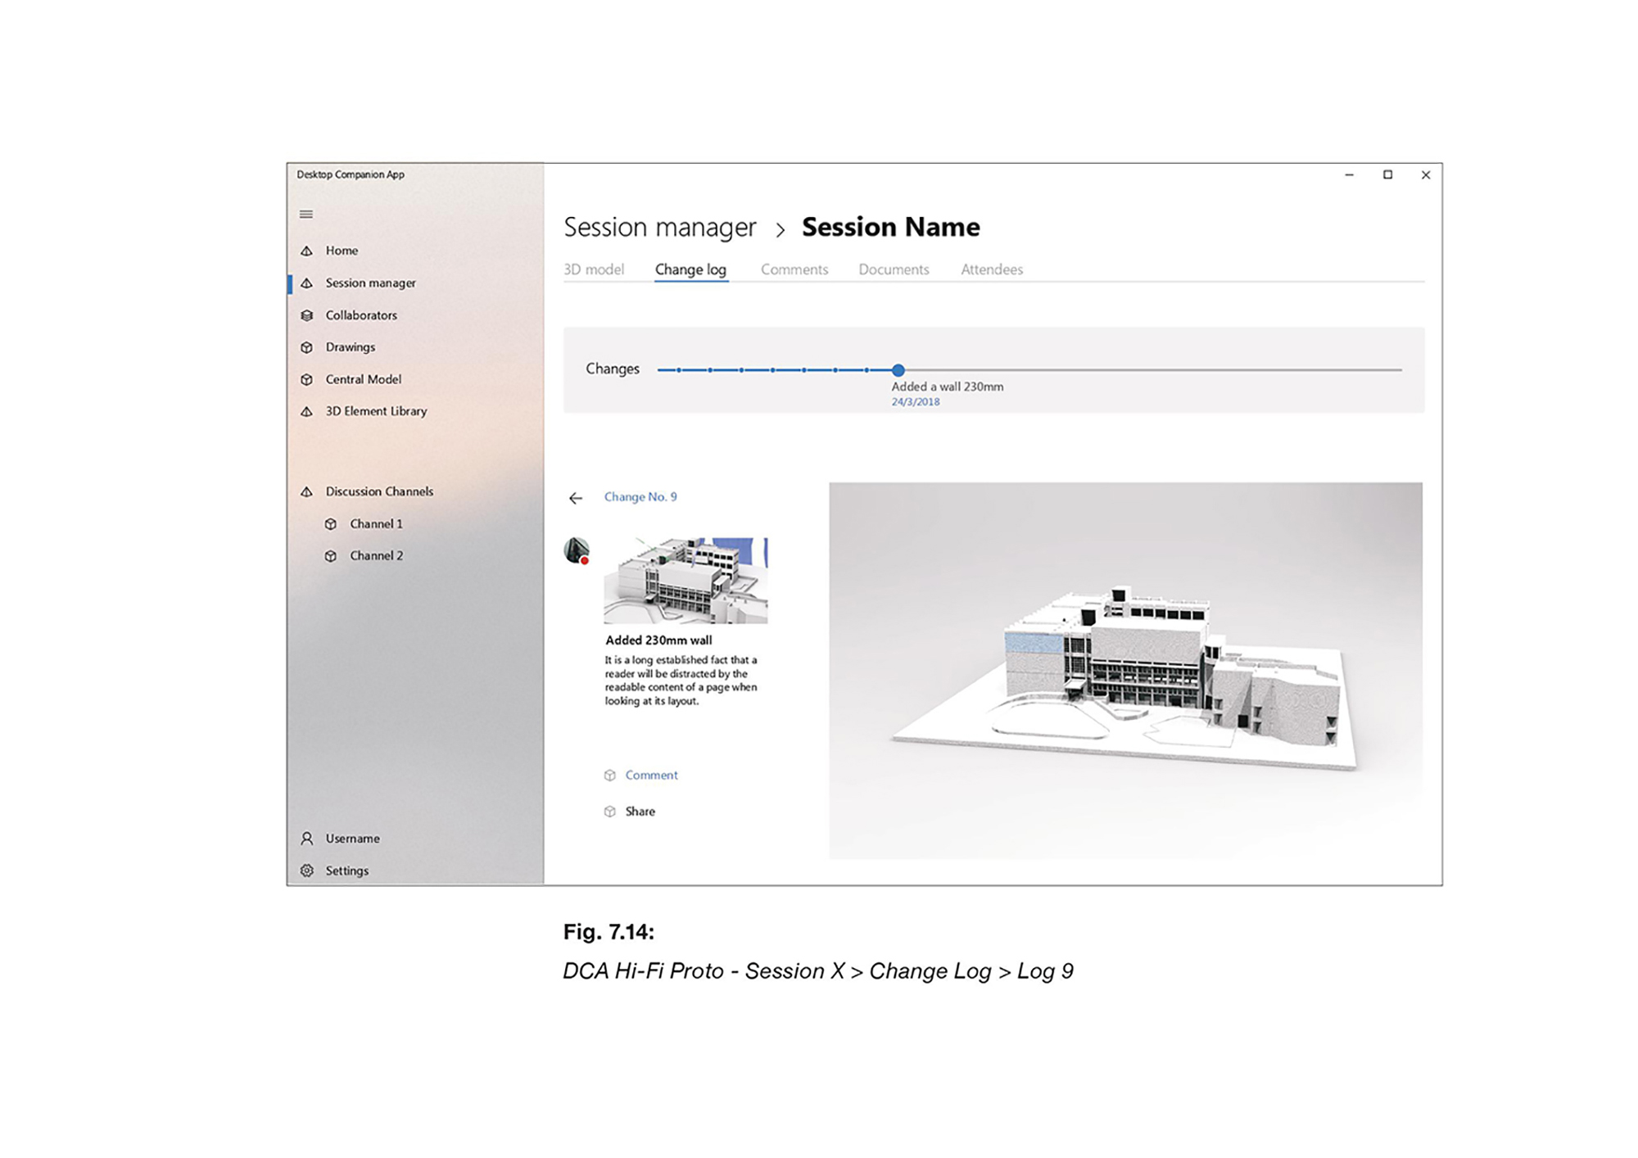Click the Collaborators sidebar icon
The width and height of the screenshot is (1638, 1158).
tap(306, 315)
